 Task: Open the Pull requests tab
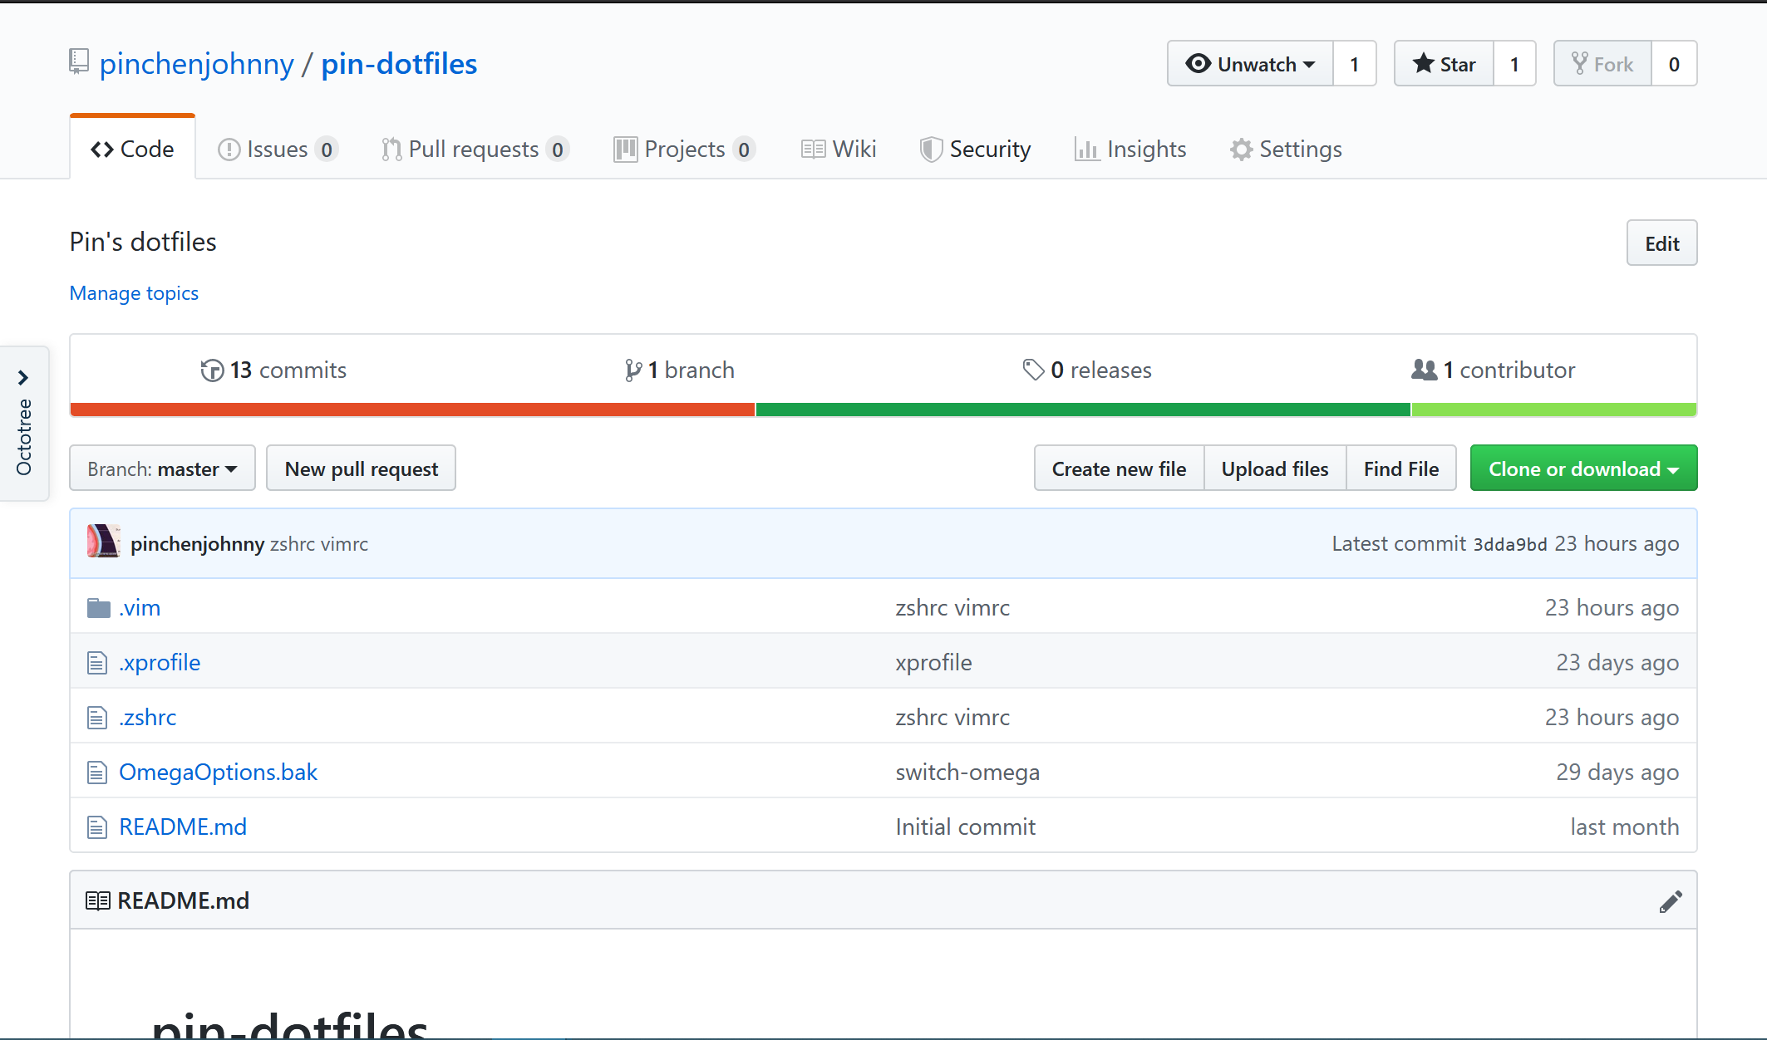[475, 149]
